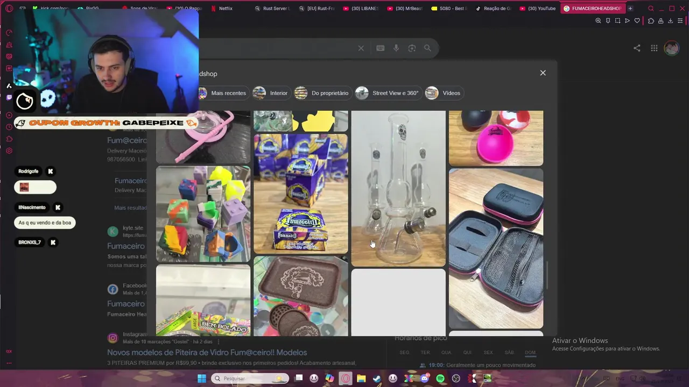Screen dimensions: 689x387
Task: Open the Fumaceiro Facebook search result
Action: click(x=126, y=304)
